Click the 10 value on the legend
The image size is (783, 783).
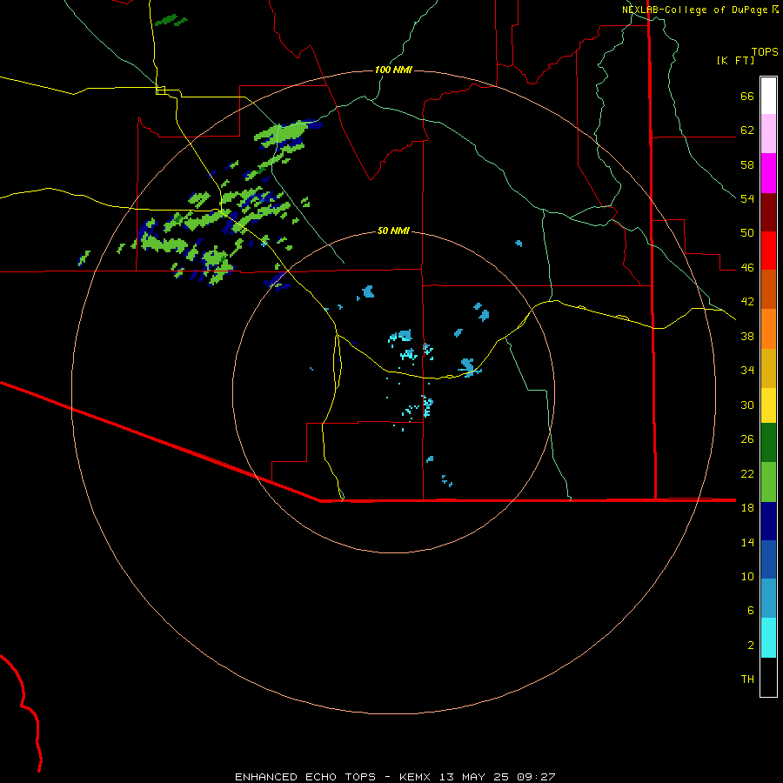click(747, 576)
